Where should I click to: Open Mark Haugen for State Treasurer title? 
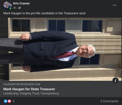pos(29,89)
